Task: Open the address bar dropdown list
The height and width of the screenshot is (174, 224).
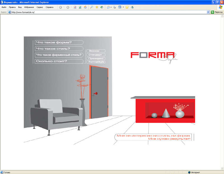Action: [x=208, y=12]
